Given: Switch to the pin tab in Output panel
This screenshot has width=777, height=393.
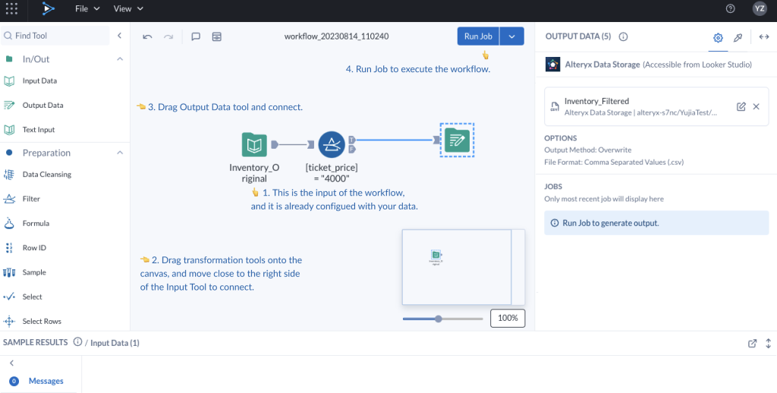Looking at the screenshot, I should (738, 38).
